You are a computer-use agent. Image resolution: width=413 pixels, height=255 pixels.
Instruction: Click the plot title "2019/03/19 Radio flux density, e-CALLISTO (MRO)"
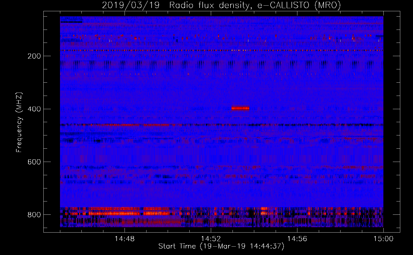(221, 5)
